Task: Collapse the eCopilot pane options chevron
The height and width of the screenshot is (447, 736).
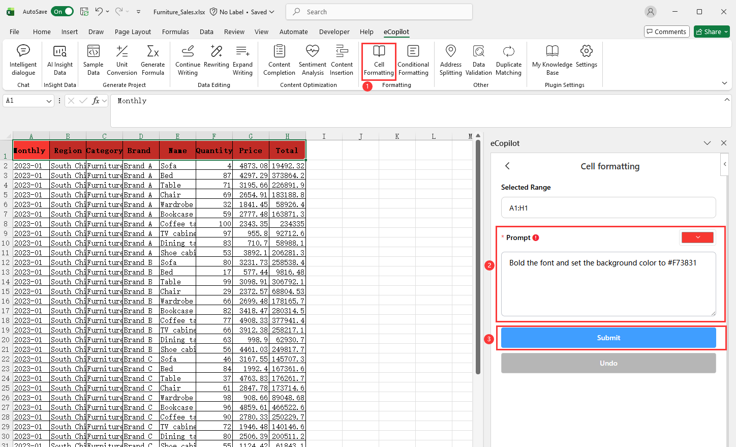Action: [707, 143]
